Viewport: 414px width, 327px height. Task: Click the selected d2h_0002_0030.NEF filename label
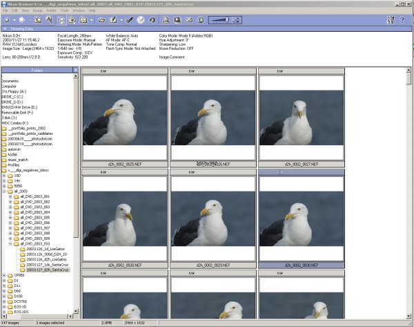click(302, 265)
